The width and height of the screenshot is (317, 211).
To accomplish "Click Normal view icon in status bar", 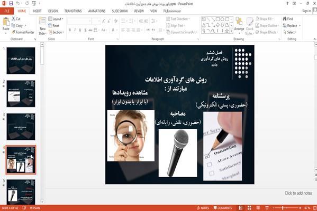I will coord(241,208).
